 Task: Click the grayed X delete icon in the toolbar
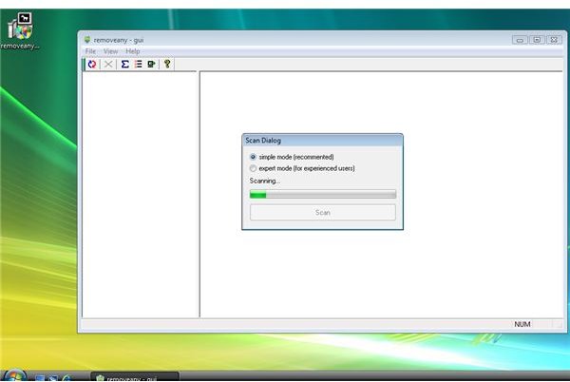pyautogui.click(x=108, y=65)
